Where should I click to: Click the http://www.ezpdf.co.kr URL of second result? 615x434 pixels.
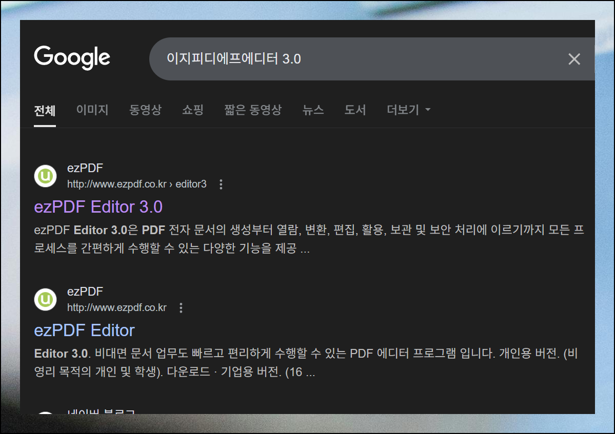(x=117, y=308)
